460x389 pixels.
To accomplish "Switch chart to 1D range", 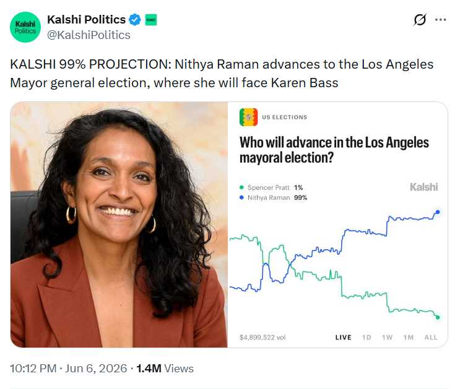I will click(367, 338).
